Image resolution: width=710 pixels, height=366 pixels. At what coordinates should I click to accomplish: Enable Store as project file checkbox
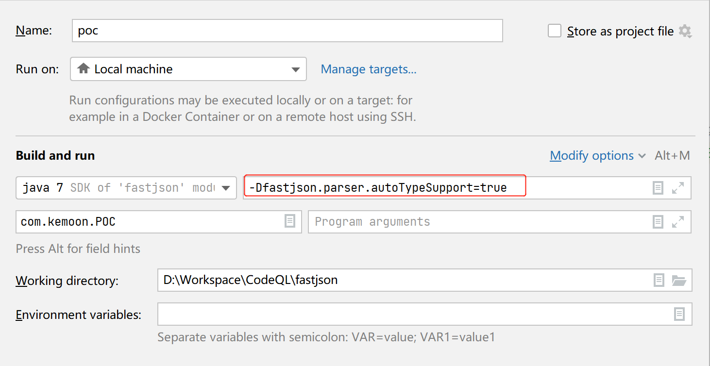click(555, 31)
